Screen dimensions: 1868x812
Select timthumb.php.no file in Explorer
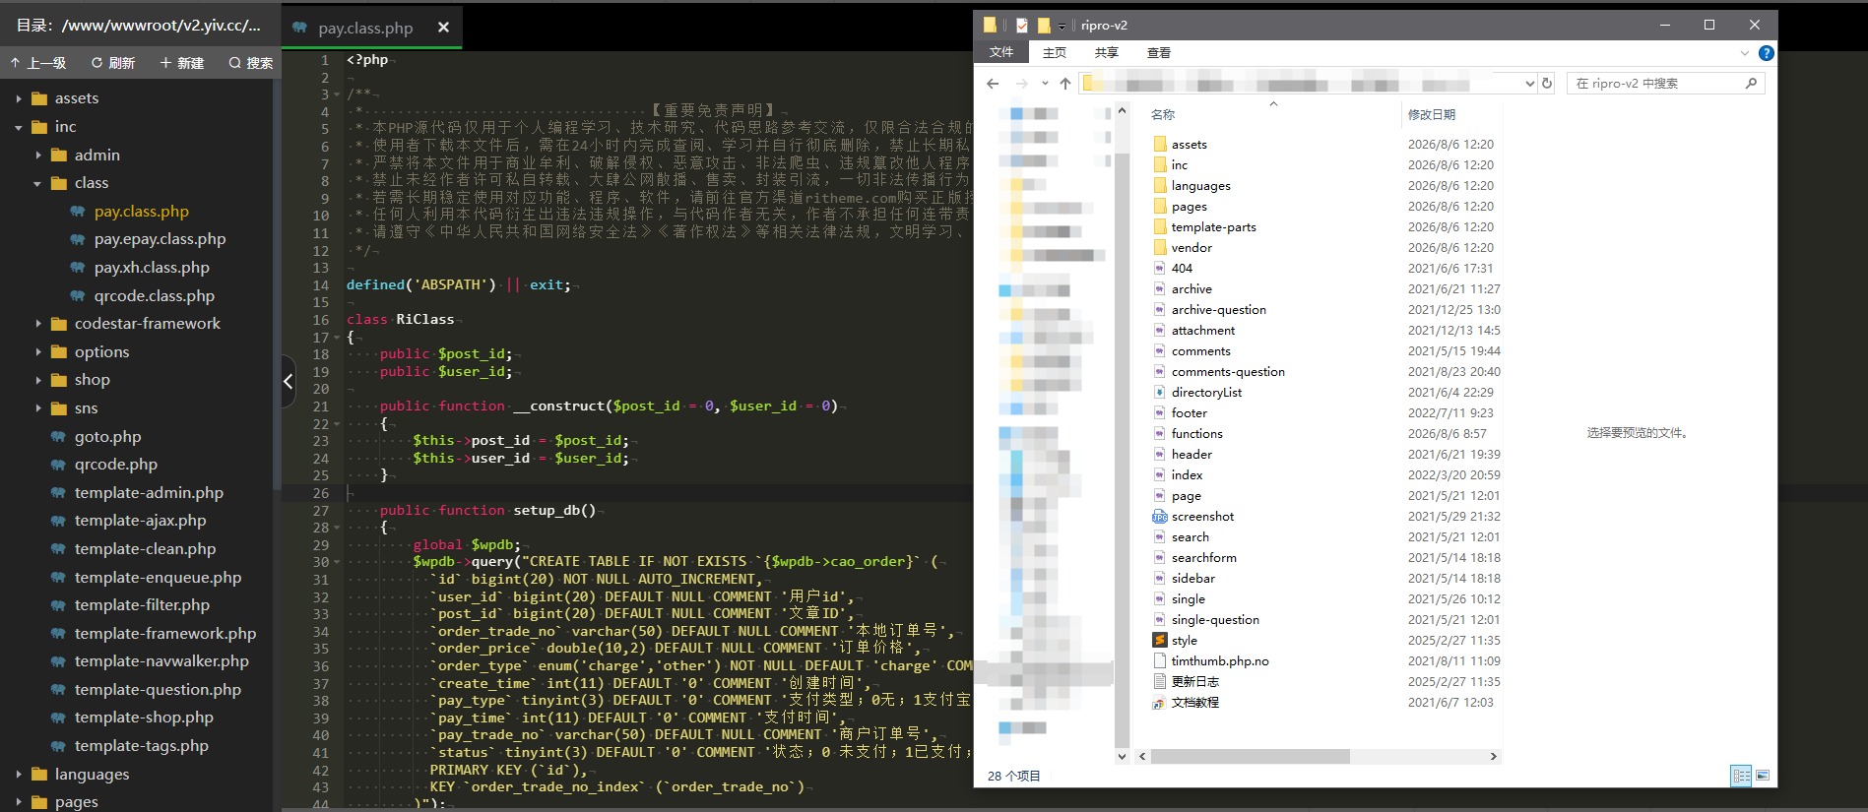point(1220,661)
